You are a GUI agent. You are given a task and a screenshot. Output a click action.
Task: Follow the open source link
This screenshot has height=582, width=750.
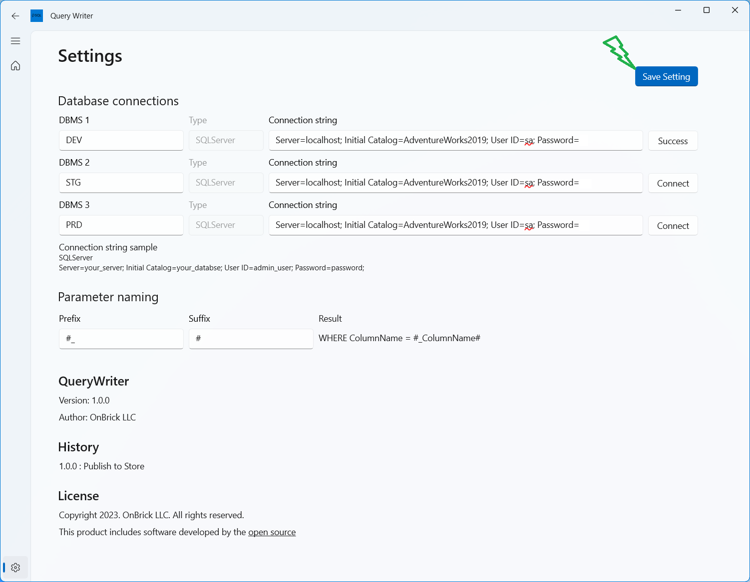click(272, 532)
